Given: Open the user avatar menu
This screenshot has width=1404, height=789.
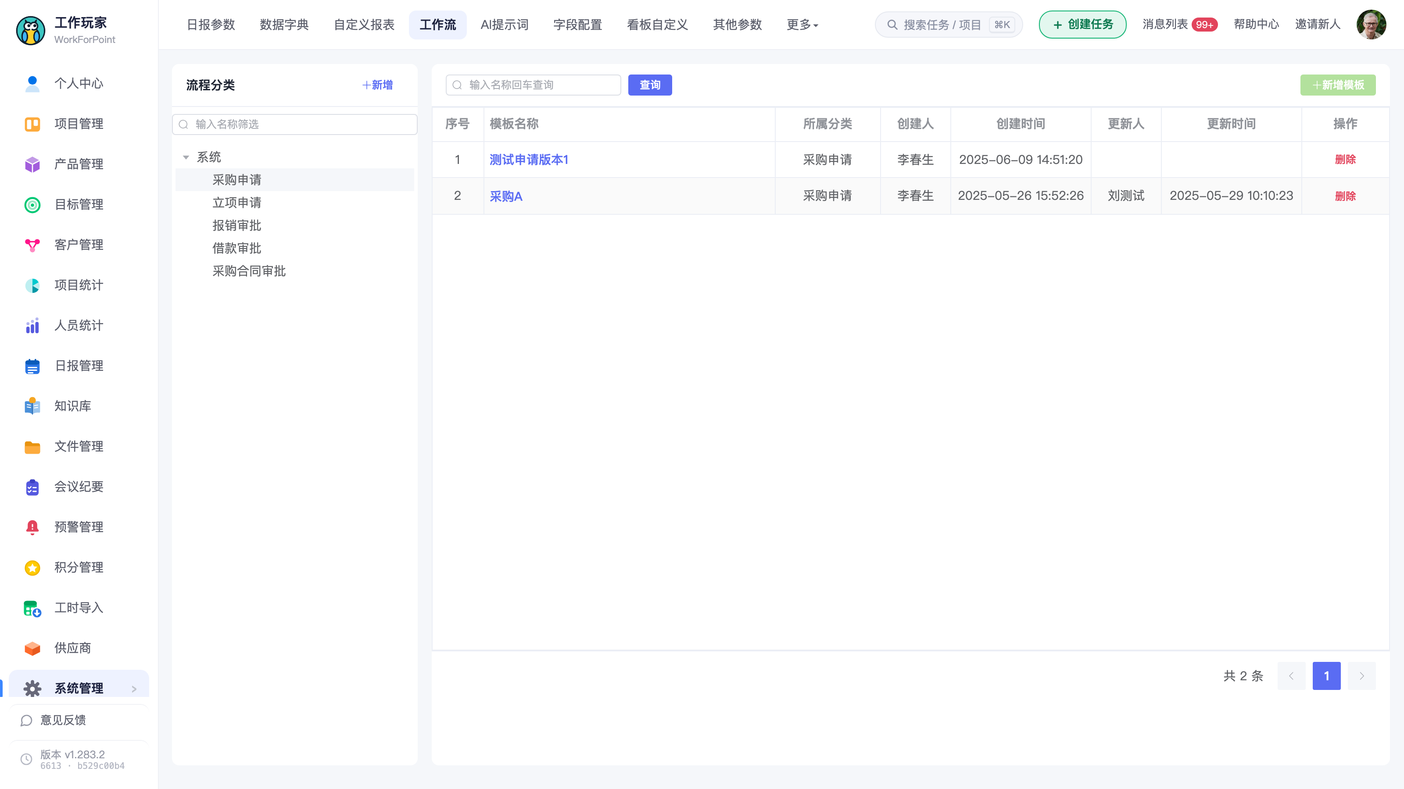Looking at the screenshot, I should coord(1371,25).
